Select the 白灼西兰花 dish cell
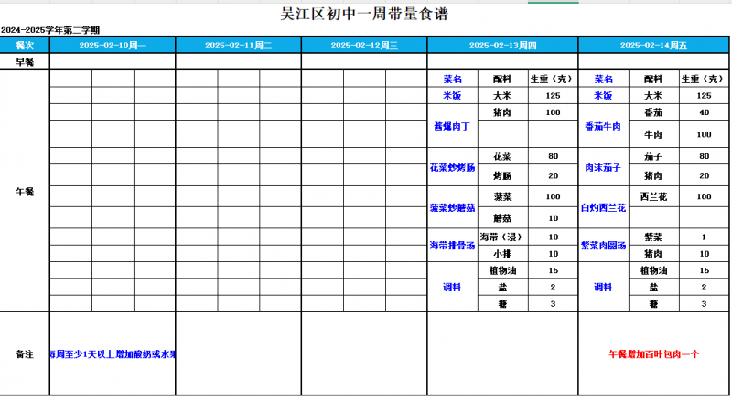Viewport: 732px width, 400px height. 603,208
